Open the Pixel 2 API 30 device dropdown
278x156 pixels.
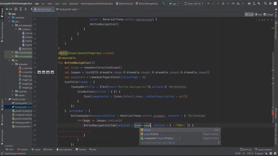click(x=194, y=3)
